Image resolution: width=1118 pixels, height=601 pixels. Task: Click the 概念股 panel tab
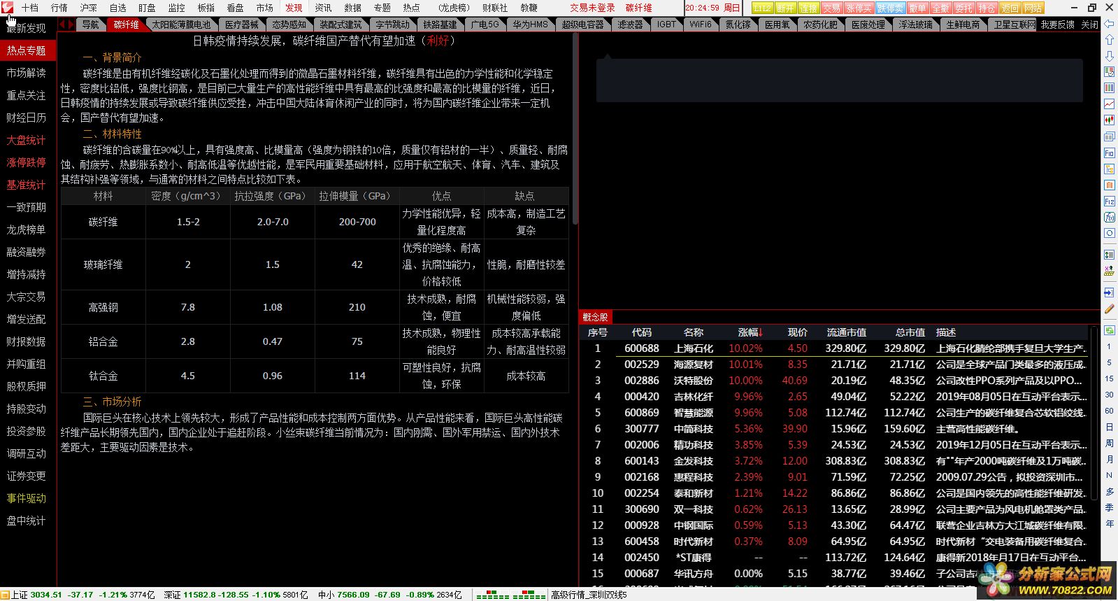click(595, 317)
